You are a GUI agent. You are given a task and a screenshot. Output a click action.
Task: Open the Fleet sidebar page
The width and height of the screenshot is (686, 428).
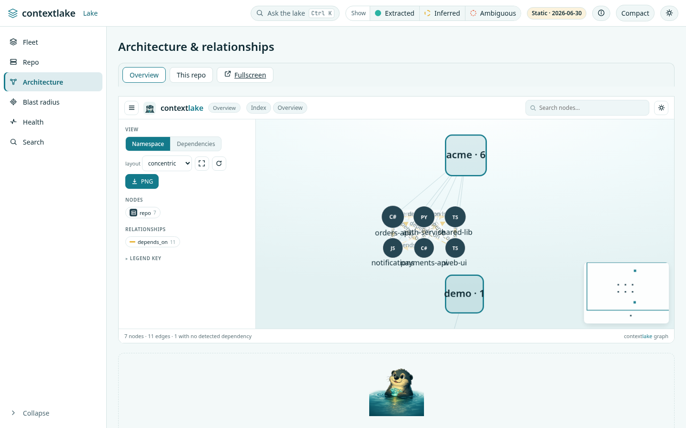point(53,42)
